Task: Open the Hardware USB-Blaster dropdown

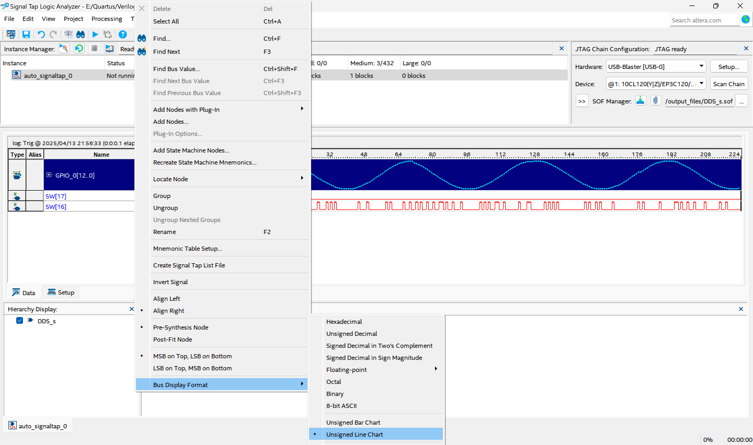Action: [701, 66]
